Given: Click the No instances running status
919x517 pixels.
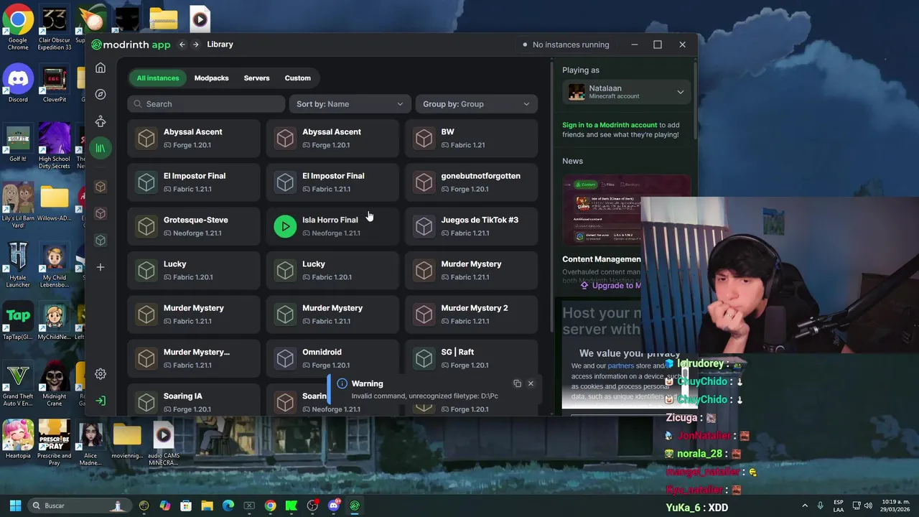Looking at the screenshot, I should (566, 45).
